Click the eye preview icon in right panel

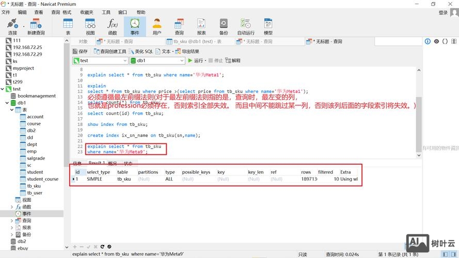pyautogui.click(x=436, y=41)
